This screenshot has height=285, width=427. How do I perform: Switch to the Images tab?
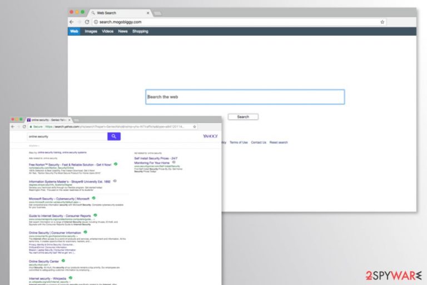[91, 31]
